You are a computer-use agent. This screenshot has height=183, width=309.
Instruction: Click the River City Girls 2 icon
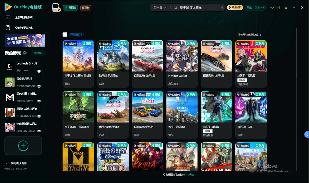coord(10,128)
